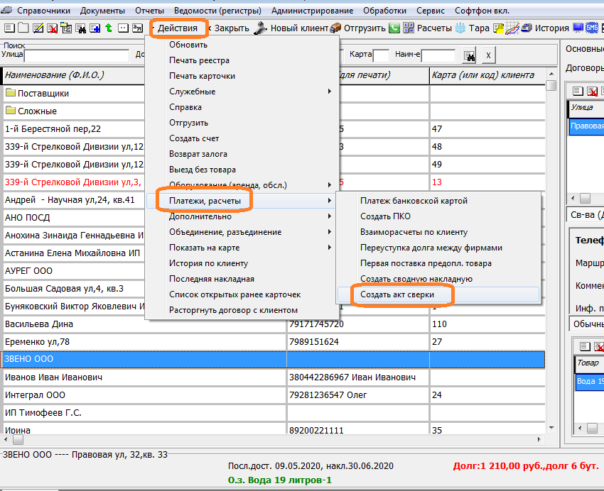Screen dimensions: 604x491
Task: Open the chart graph icon in the toolbar
Action: tap(513, 28)
